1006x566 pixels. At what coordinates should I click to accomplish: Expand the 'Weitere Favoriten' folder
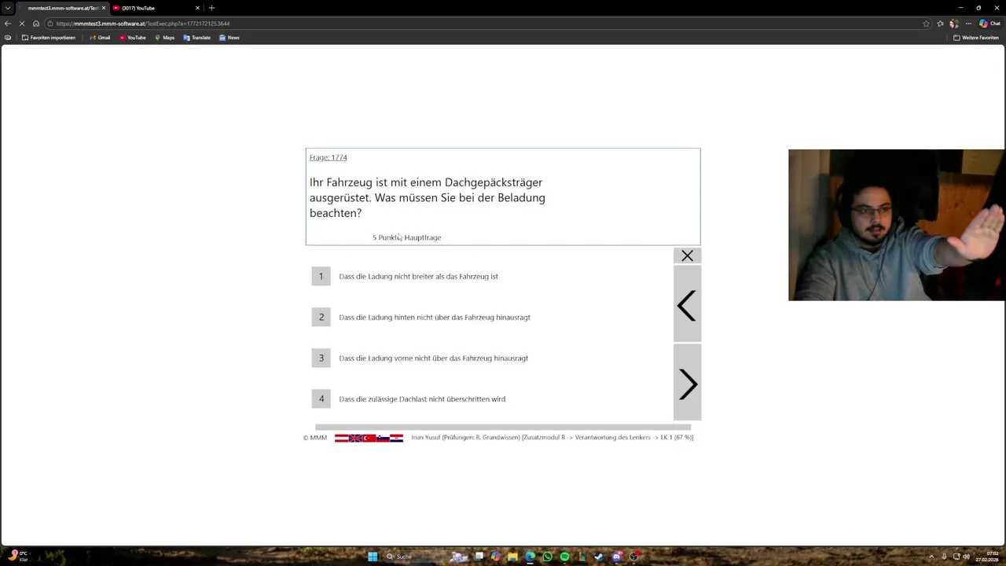[976, 38]
